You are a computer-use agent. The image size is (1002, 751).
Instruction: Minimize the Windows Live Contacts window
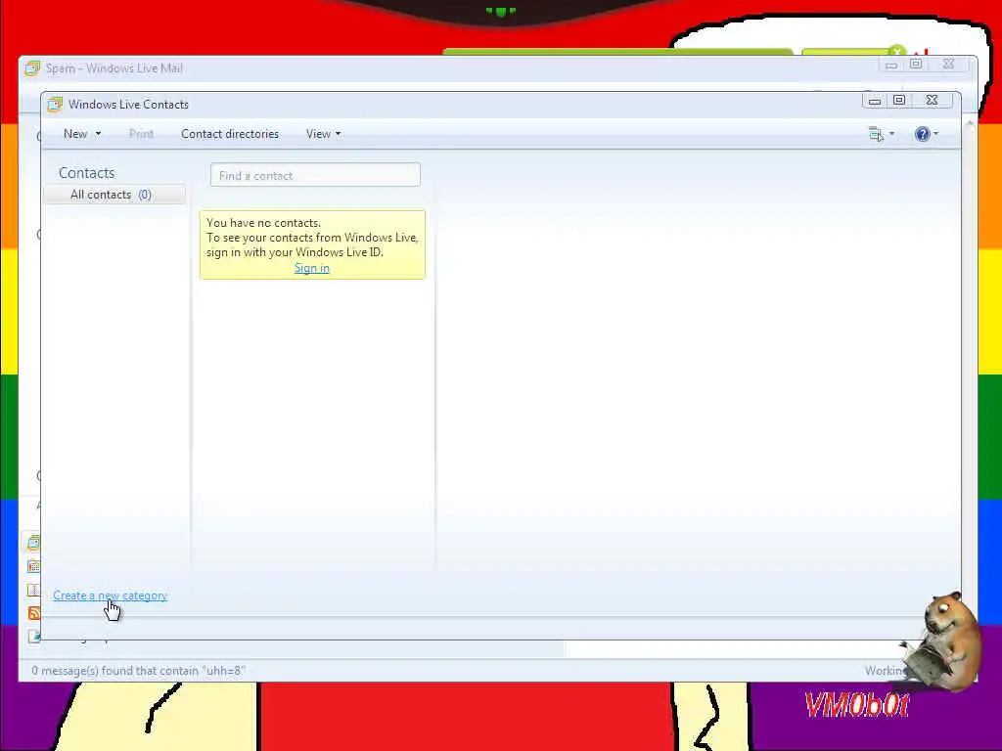click(874, 101)
